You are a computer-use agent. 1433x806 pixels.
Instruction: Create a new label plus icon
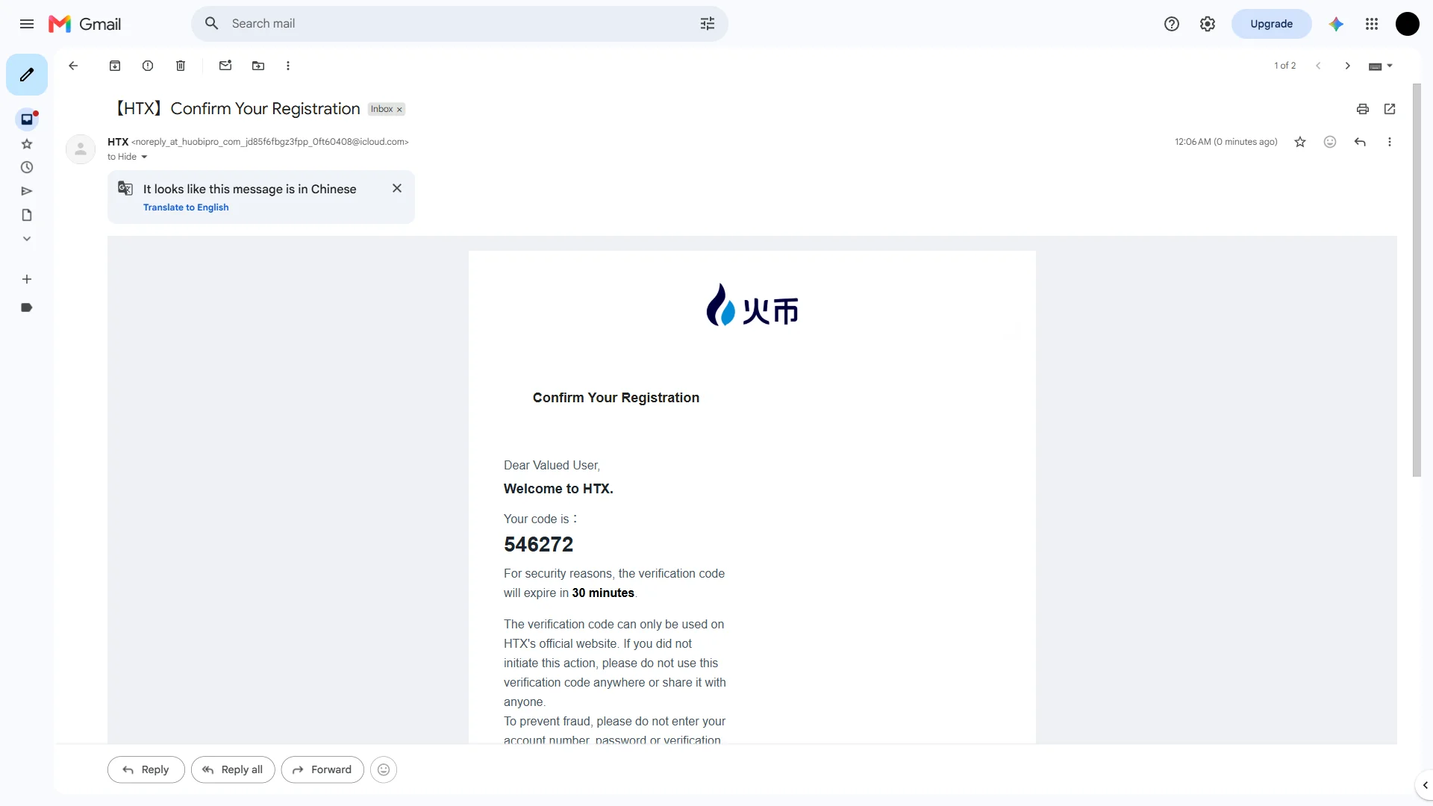27,279
